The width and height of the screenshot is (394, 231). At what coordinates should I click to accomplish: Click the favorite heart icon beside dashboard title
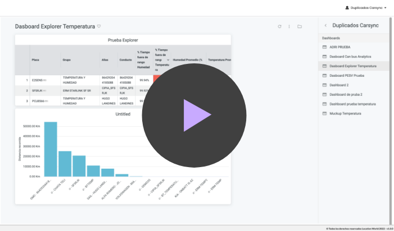99,26
